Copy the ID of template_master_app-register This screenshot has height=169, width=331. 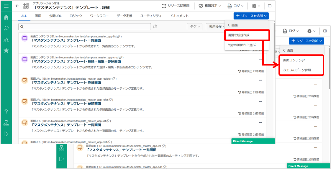(114, 78)
